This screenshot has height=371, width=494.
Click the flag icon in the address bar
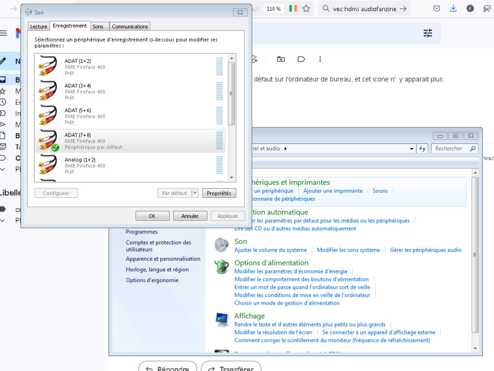tap(293, 9)
